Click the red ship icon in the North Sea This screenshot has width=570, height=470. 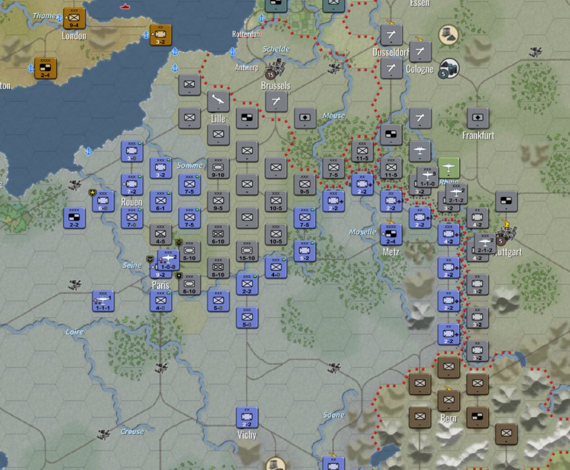click(x=125, y=6)
